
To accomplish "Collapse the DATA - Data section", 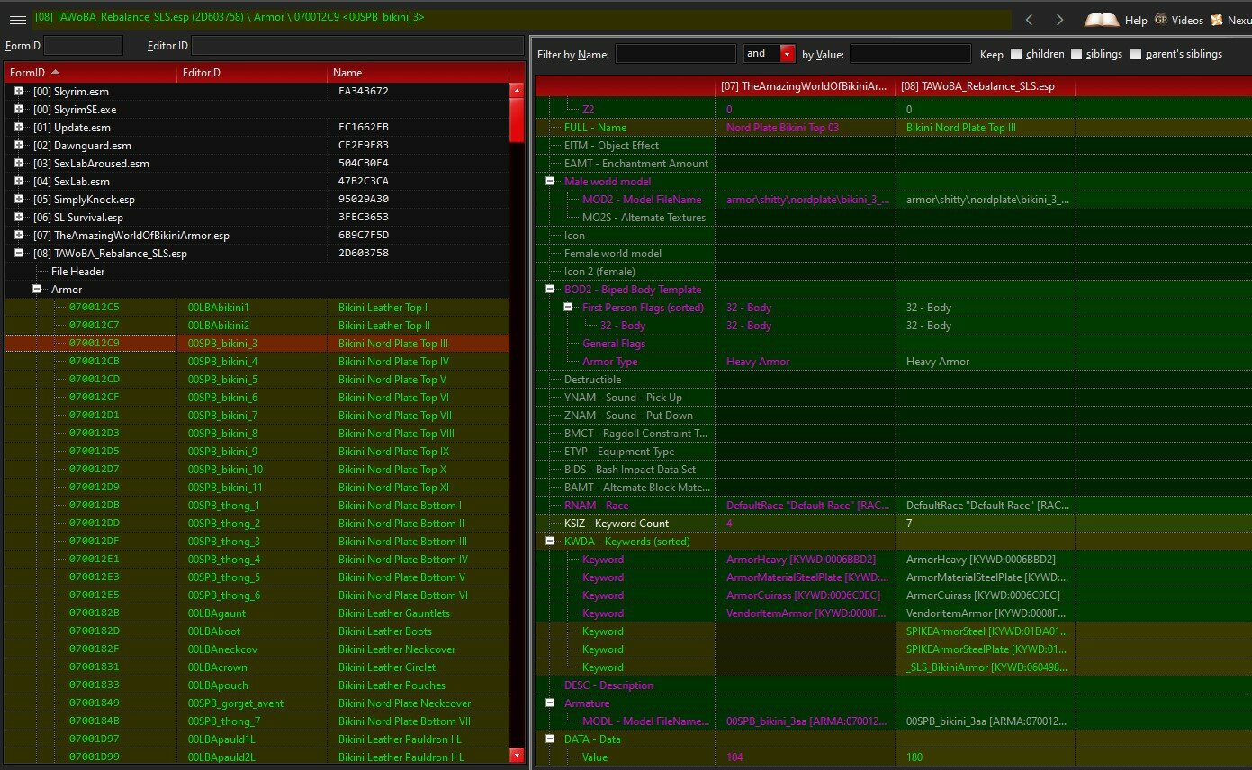I will [550, 739].
